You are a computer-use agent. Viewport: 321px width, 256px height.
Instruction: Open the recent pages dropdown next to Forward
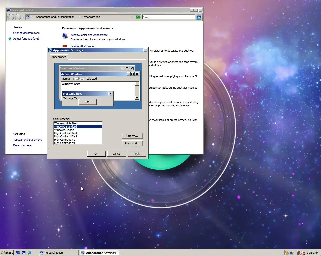[23, 17]
